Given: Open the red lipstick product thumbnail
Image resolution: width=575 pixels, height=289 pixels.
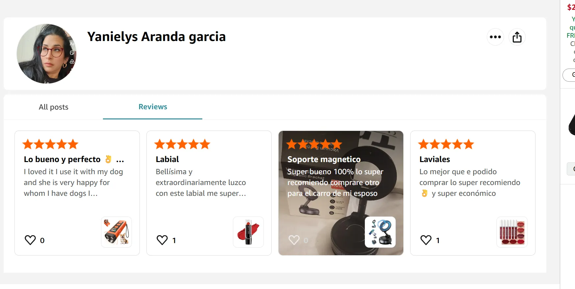Looking at the screenshot, I should coord(248,232).
